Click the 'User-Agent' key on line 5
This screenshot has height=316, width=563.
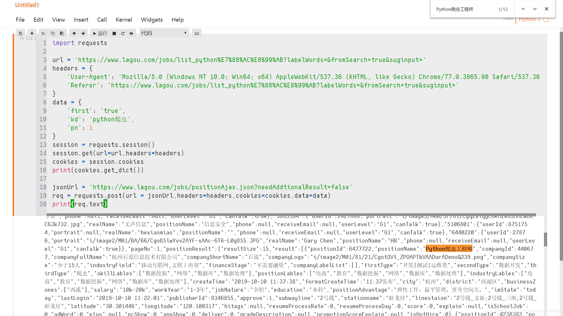point(89,77)
